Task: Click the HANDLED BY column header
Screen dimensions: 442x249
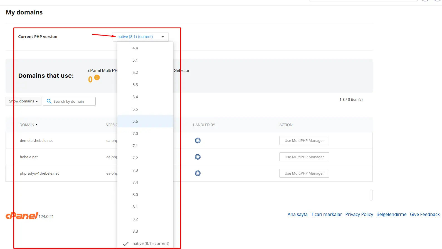Action: tap(204, 125)
